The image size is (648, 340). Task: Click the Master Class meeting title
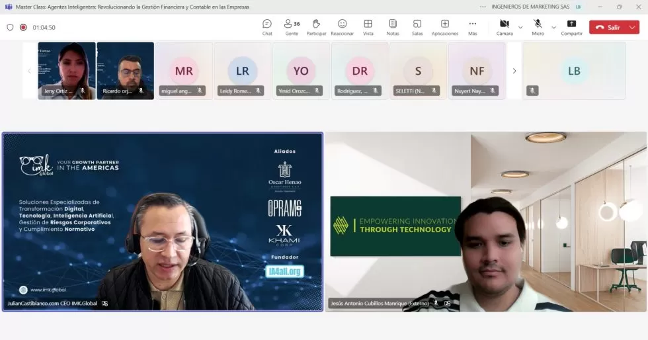pos(133,7)
